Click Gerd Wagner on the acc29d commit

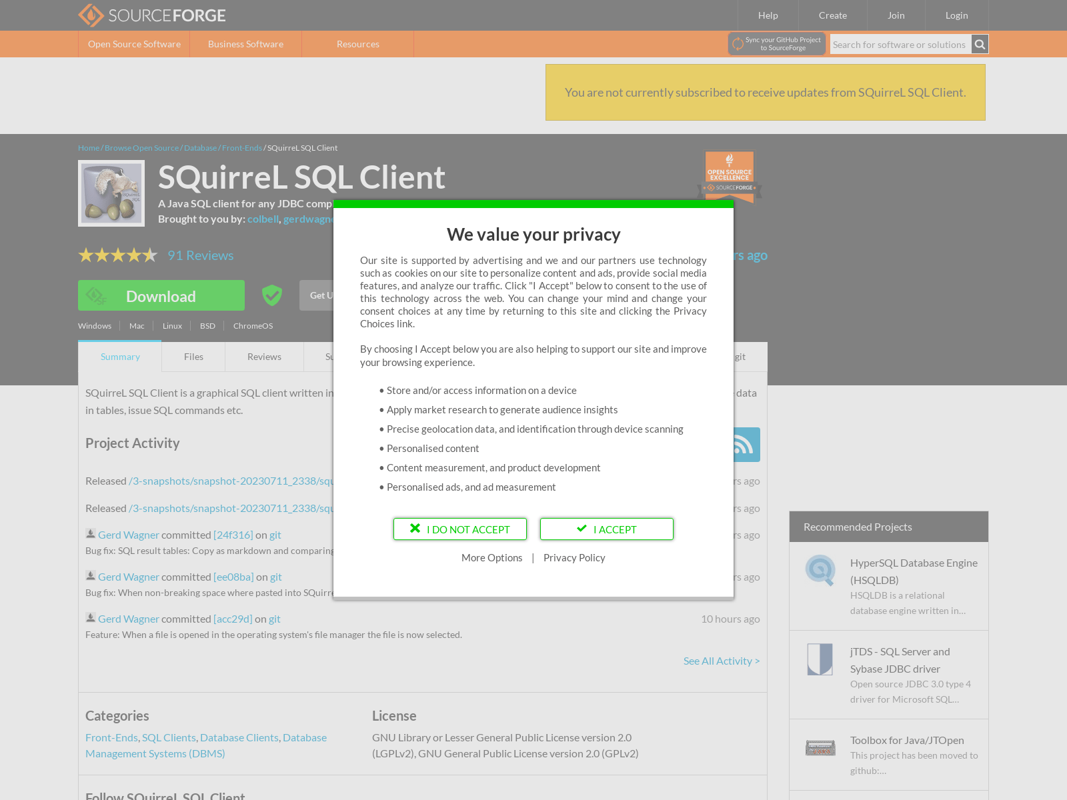tap(129, 619)
